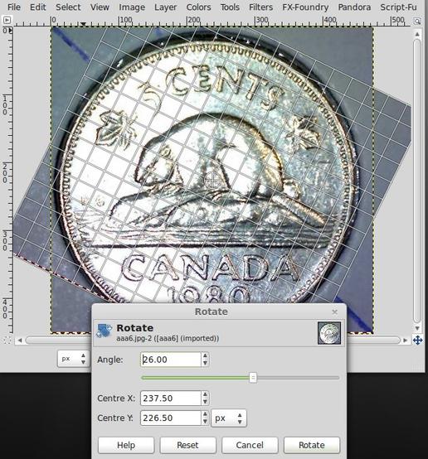Close the Rotate dialog with the X
Image resolution: width=428 pixels, height=459 pixels.
point(335,312)
